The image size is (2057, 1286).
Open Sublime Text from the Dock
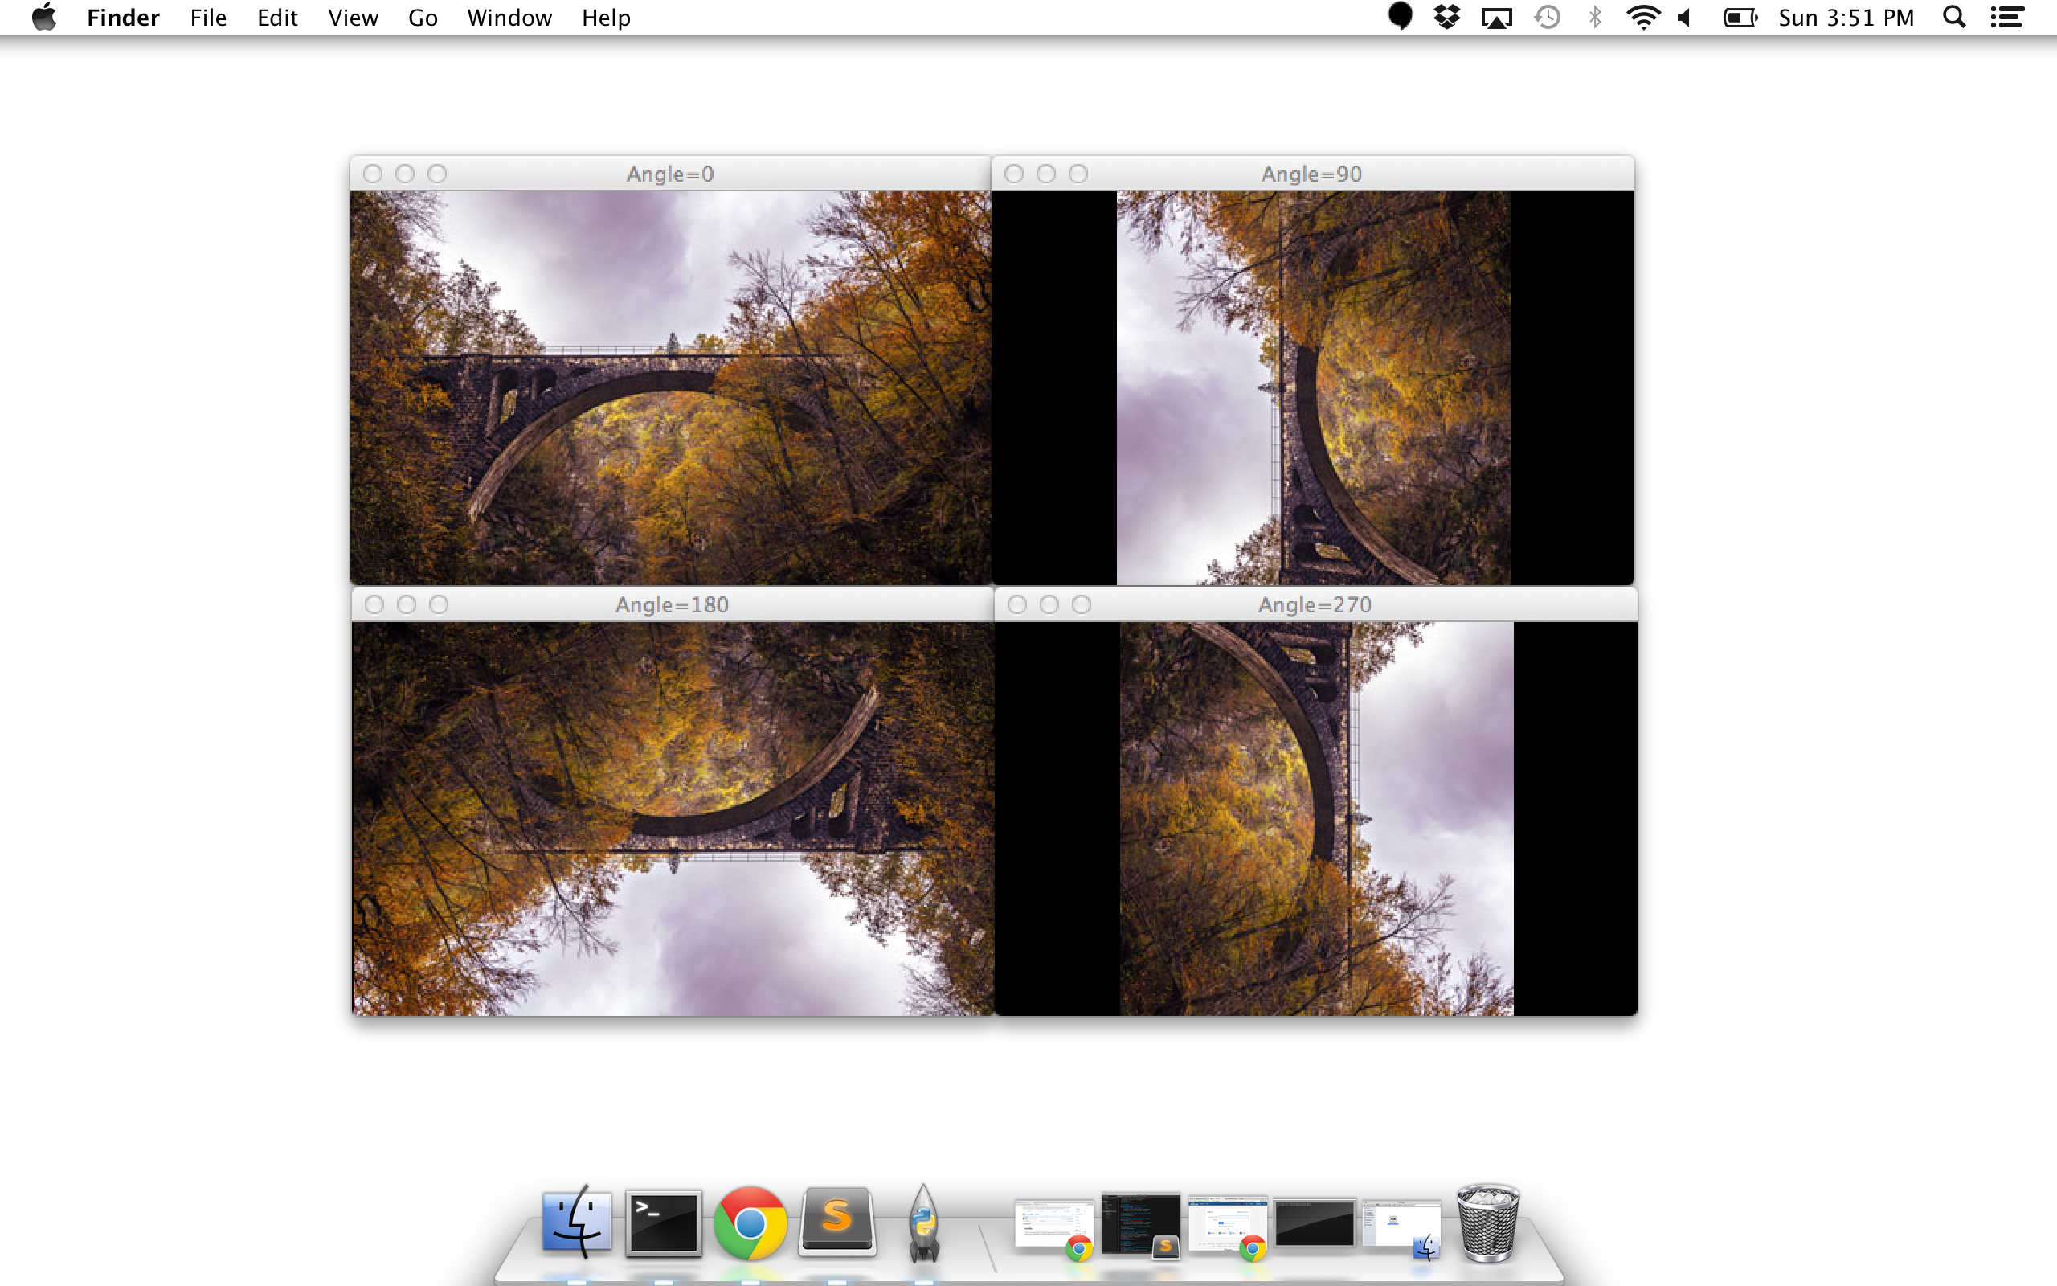[836, 1222]
